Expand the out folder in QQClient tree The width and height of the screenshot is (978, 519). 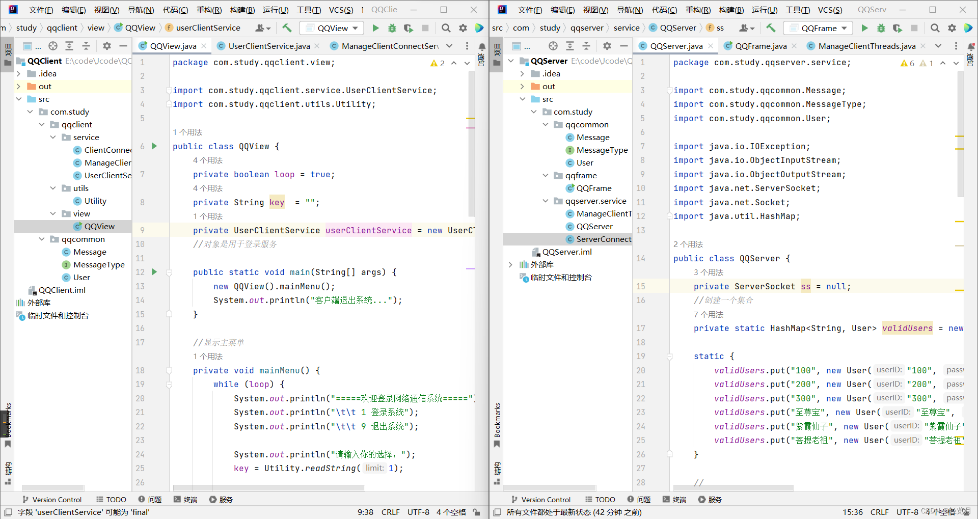19,87
